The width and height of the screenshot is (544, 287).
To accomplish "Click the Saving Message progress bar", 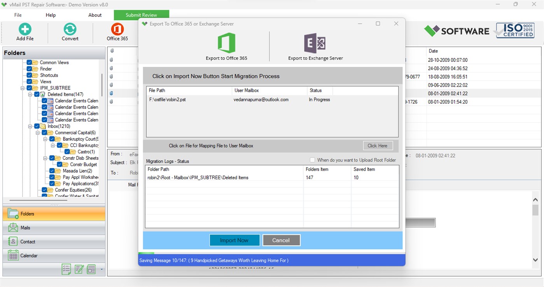I will coord(272,260).
